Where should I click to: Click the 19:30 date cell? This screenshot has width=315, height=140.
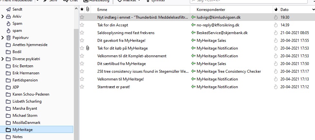click(285, 17)
